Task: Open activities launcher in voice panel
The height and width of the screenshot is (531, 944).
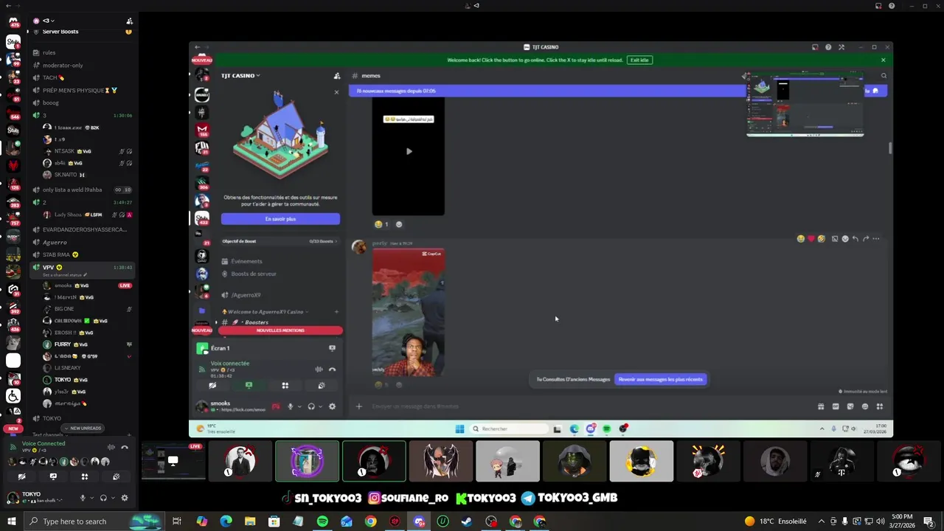Action: [84, 476]
